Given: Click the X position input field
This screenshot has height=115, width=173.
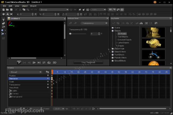Looking at the screenshot, I should click(x=26, y=14).
